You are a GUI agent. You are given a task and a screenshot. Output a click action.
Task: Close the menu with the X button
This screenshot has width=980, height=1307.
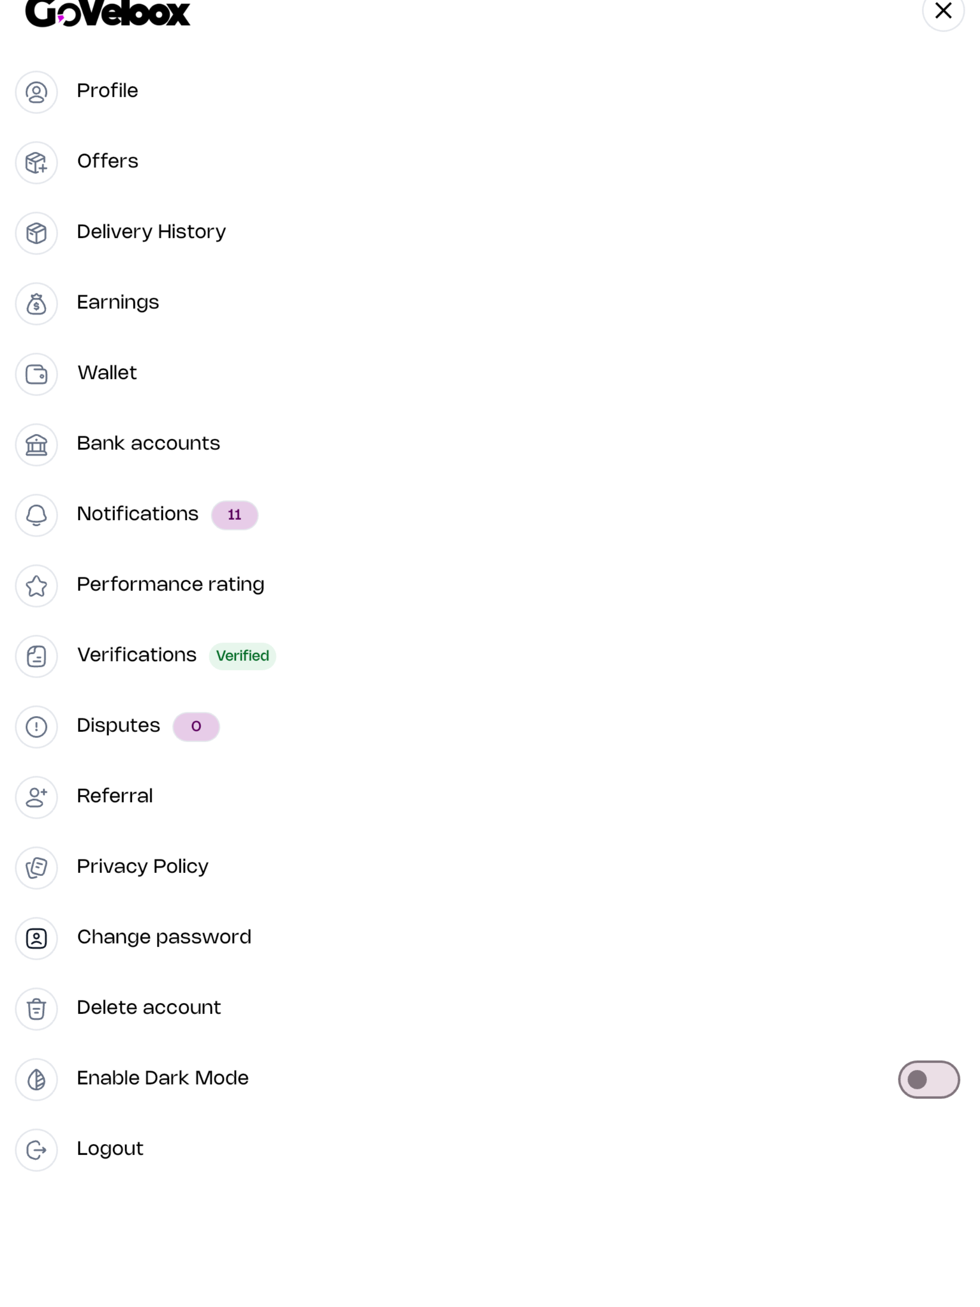coord(943,10)
